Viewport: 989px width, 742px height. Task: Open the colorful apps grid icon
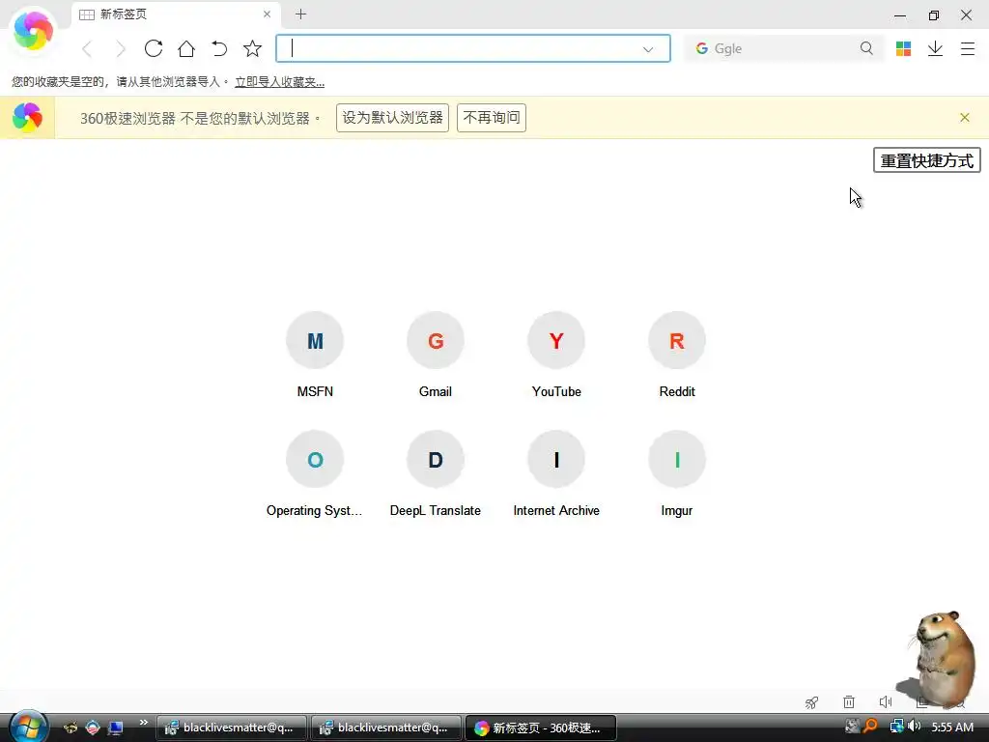click(x=903, y=48)
